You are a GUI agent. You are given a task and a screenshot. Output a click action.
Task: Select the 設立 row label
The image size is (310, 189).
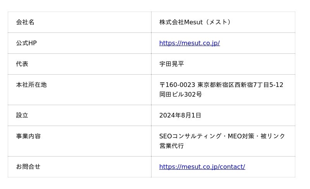pos(22,116)
